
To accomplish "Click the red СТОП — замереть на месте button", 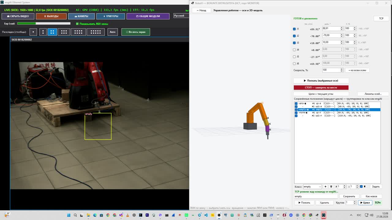I will (321, 87).
